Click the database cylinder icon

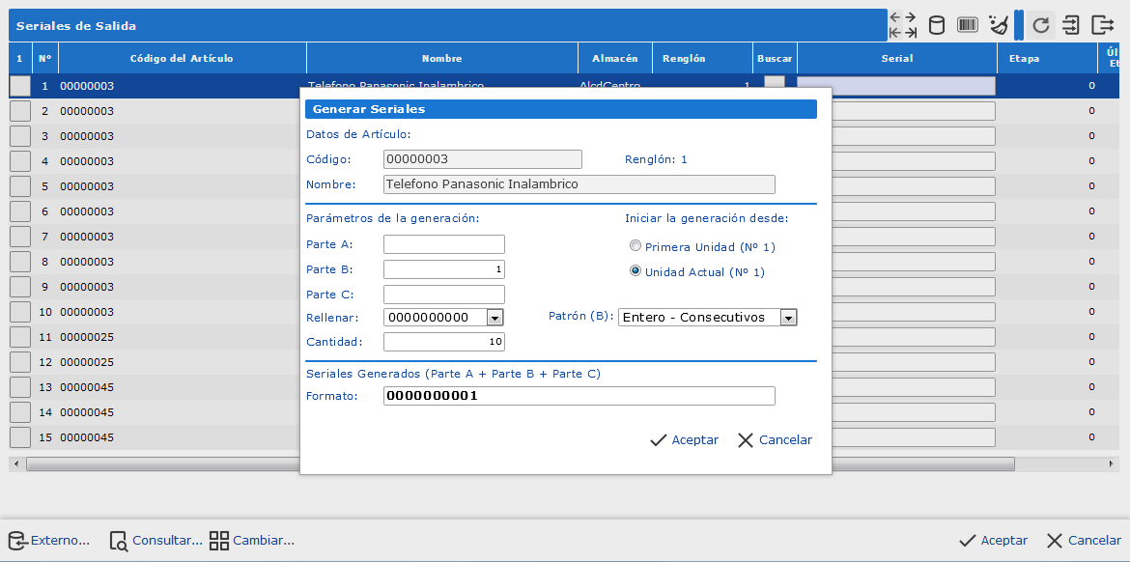(x=936, y=25)
